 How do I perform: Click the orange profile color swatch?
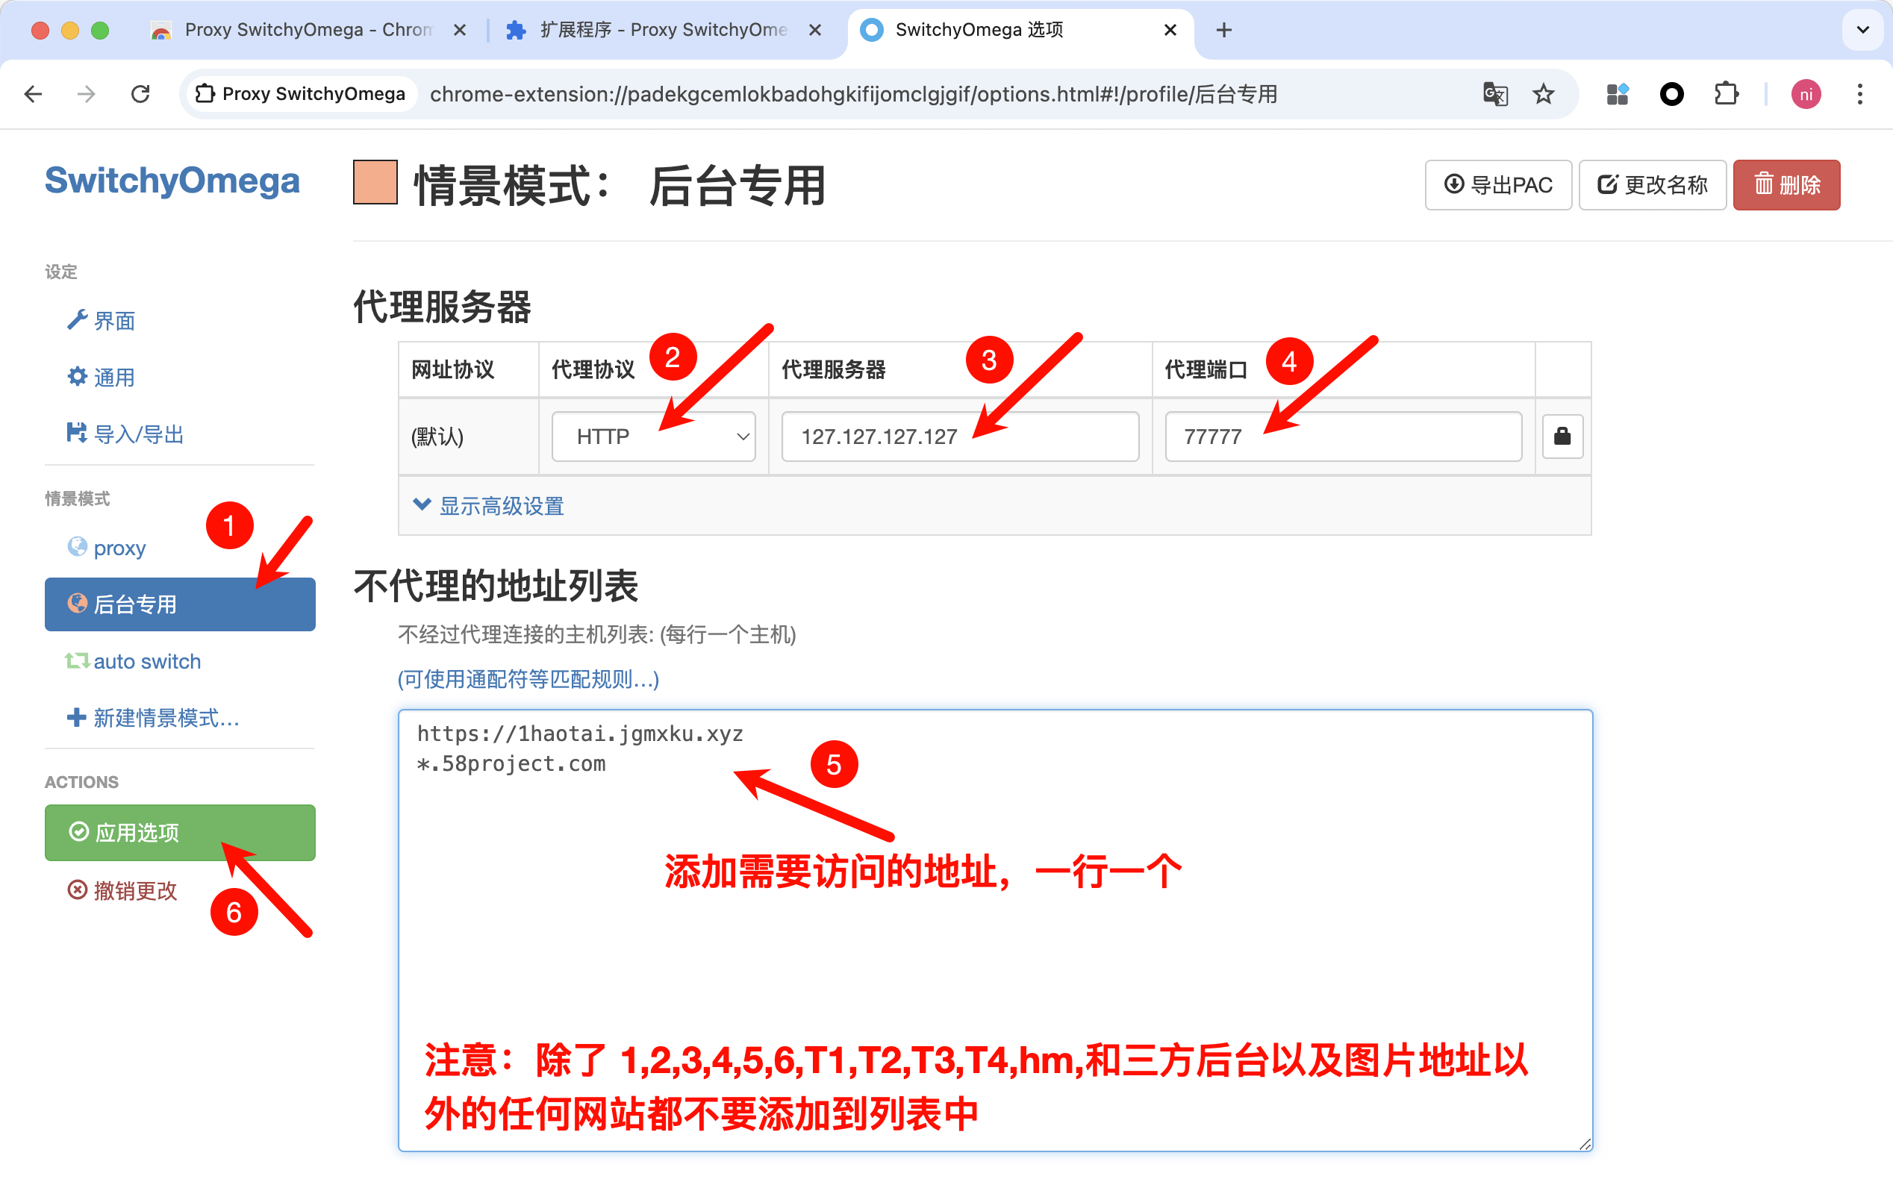coord(375,183)
